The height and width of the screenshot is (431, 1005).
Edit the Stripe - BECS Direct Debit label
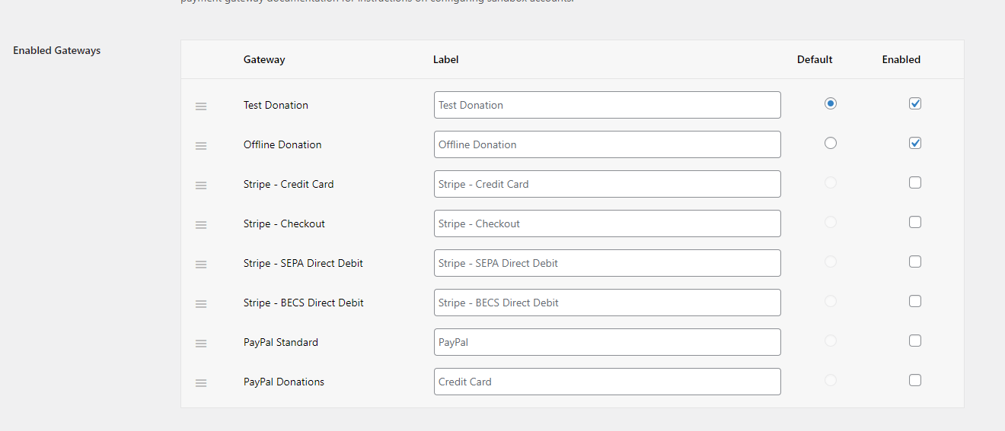point(608,303)
